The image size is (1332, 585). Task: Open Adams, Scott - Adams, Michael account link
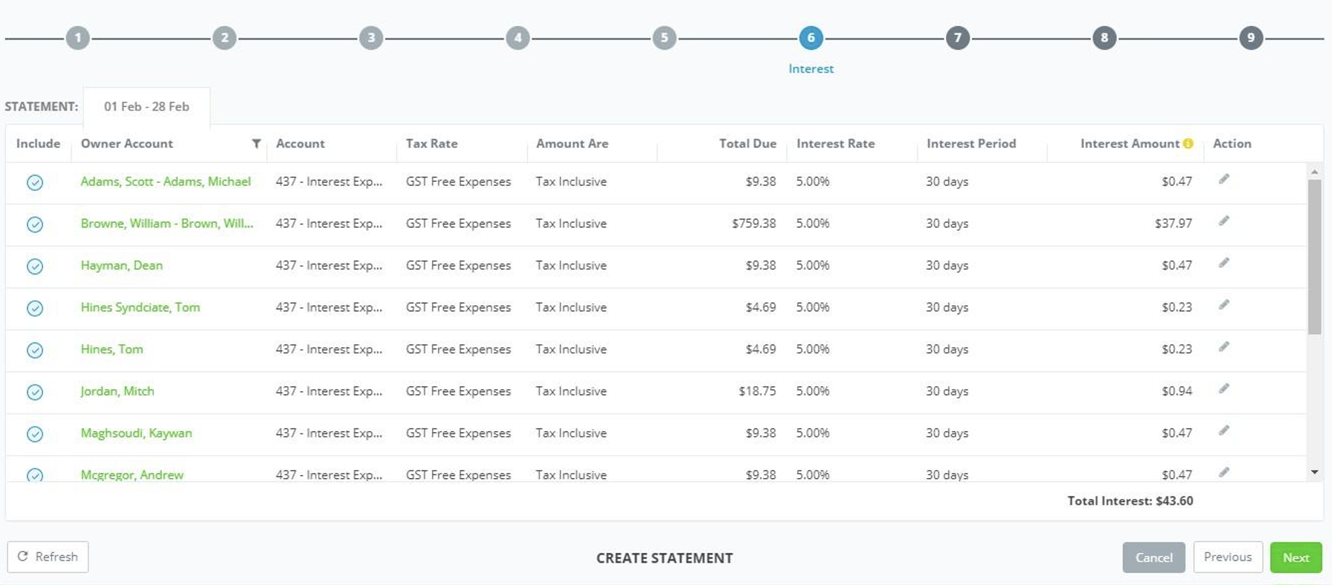tap(166, 181)
